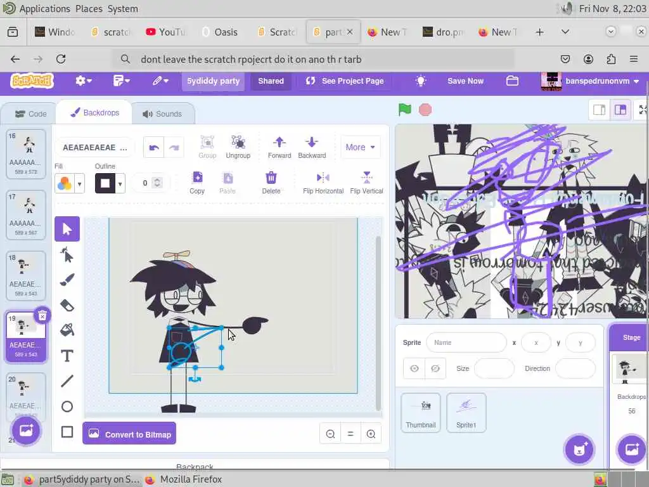Select the arrow Select tool
Image resolution: width=649 pixels, height=487 pixels.
tap(67, 229)
